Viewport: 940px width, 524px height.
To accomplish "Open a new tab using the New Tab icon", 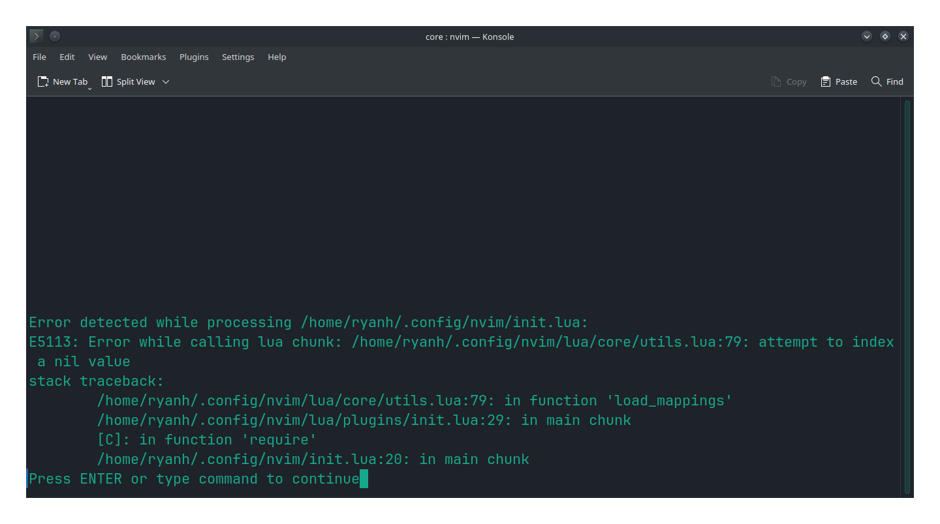I will 42,81.
